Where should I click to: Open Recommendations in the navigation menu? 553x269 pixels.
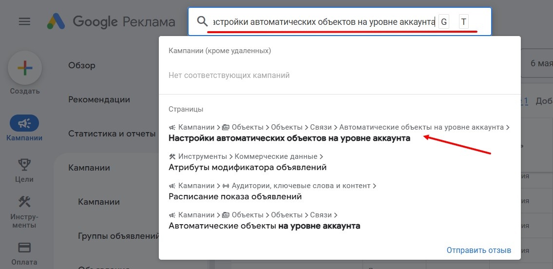coord(99,99)
